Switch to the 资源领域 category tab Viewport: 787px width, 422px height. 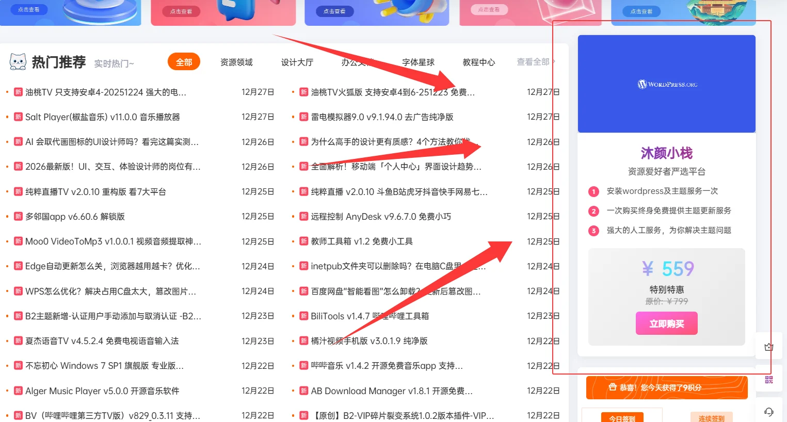click(x=236, y=62)
